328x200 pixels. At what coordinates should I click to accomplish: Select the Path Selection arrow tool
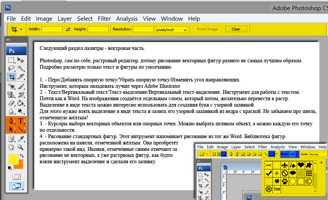tap(12, 129)
